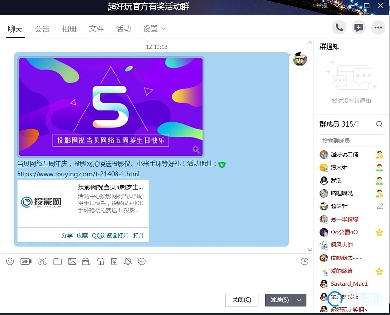Click the star icon next to 爱的箴言

pyautogui.click(x=379, y=271)
